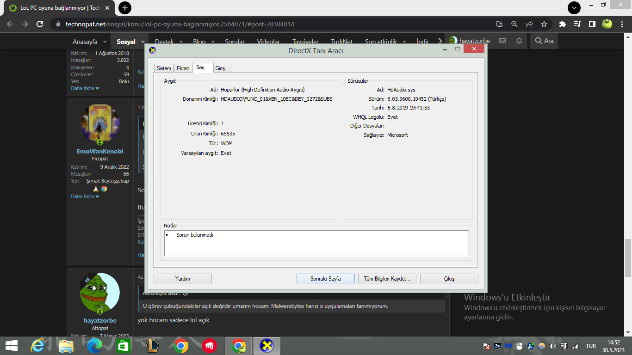
Task: Open Malwarebytes from the system tray
Action: pyautogui.click(x=508, y=346)
